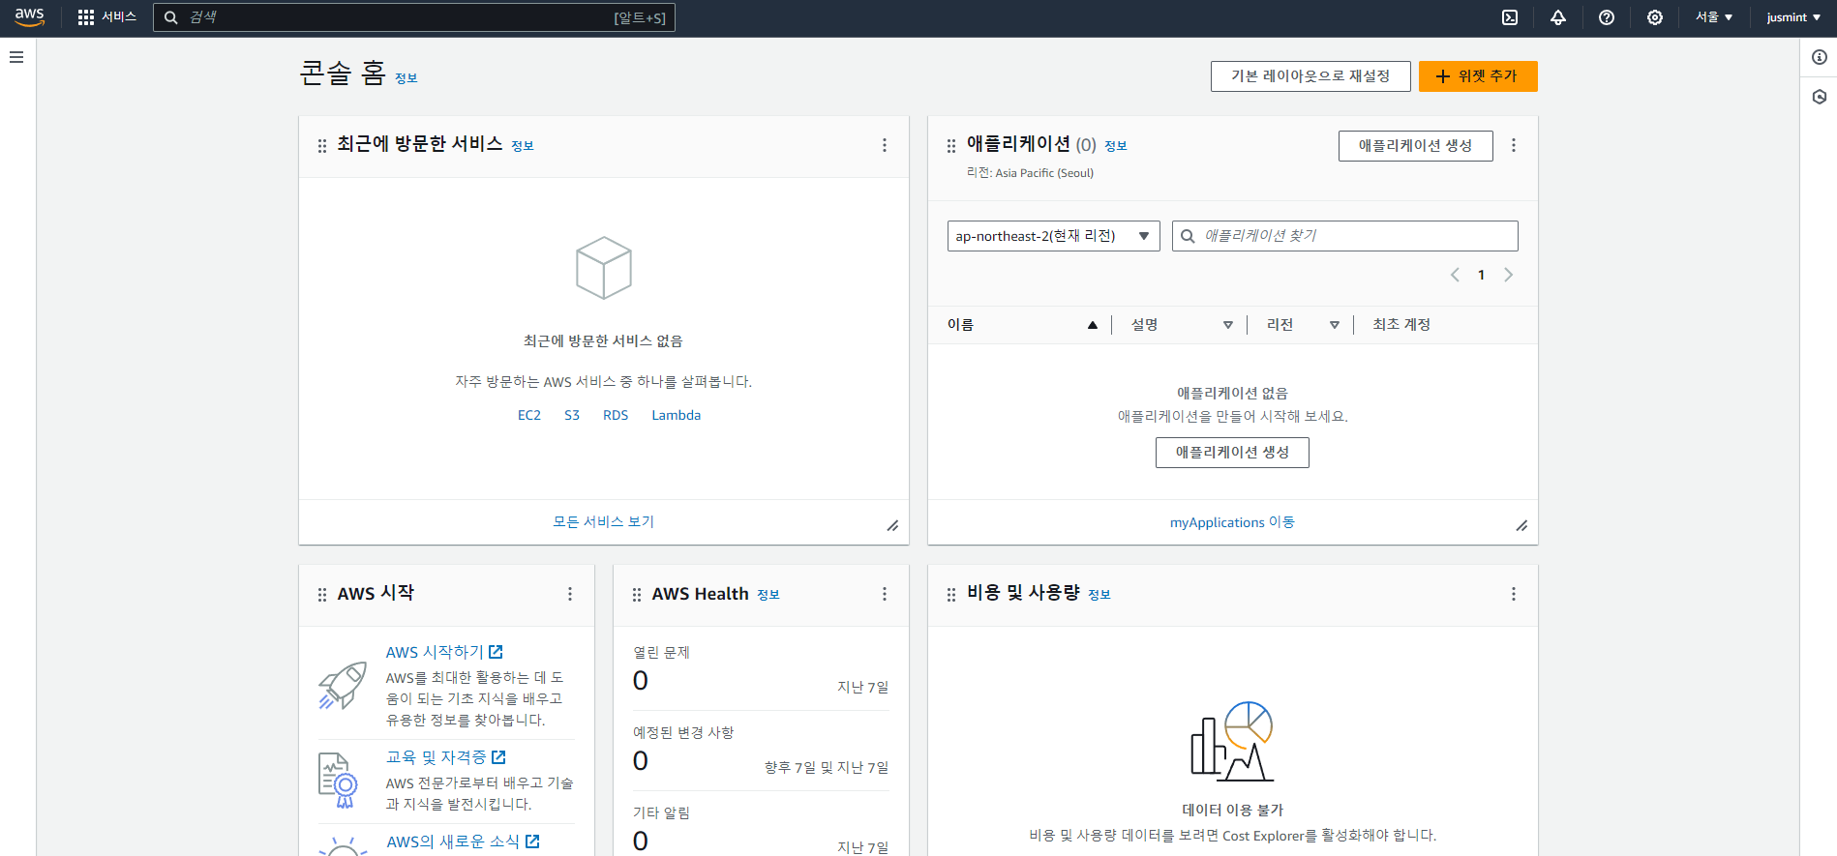
Task: Click 모든 서비스 보기 link
Action: [604, 521]
